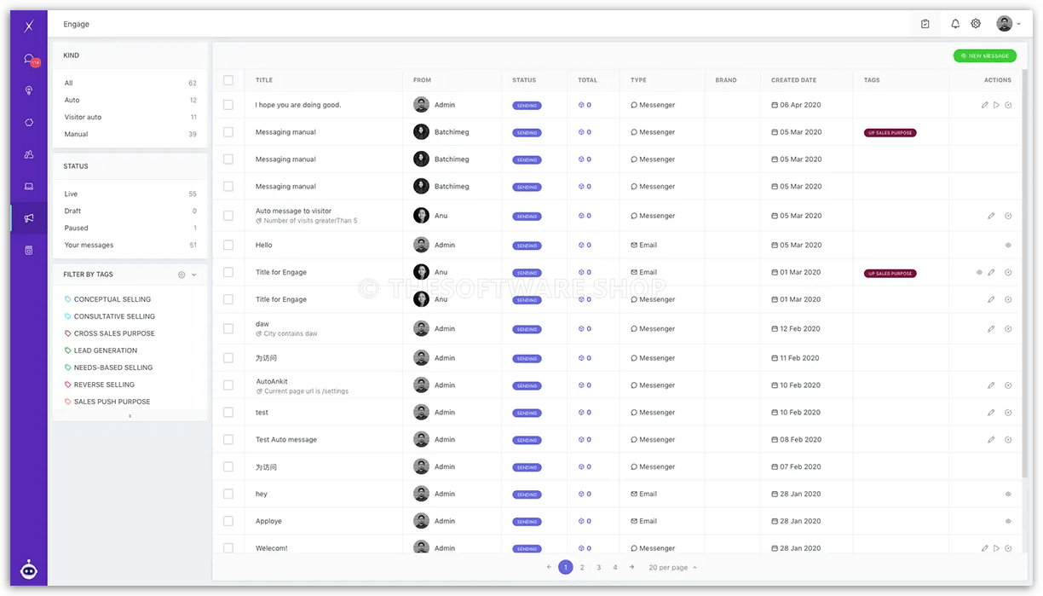Click the Up Sales Purpose tag on 'Title for Engage' email row
Screen dimensions: 1043x596
coord(890,274)
